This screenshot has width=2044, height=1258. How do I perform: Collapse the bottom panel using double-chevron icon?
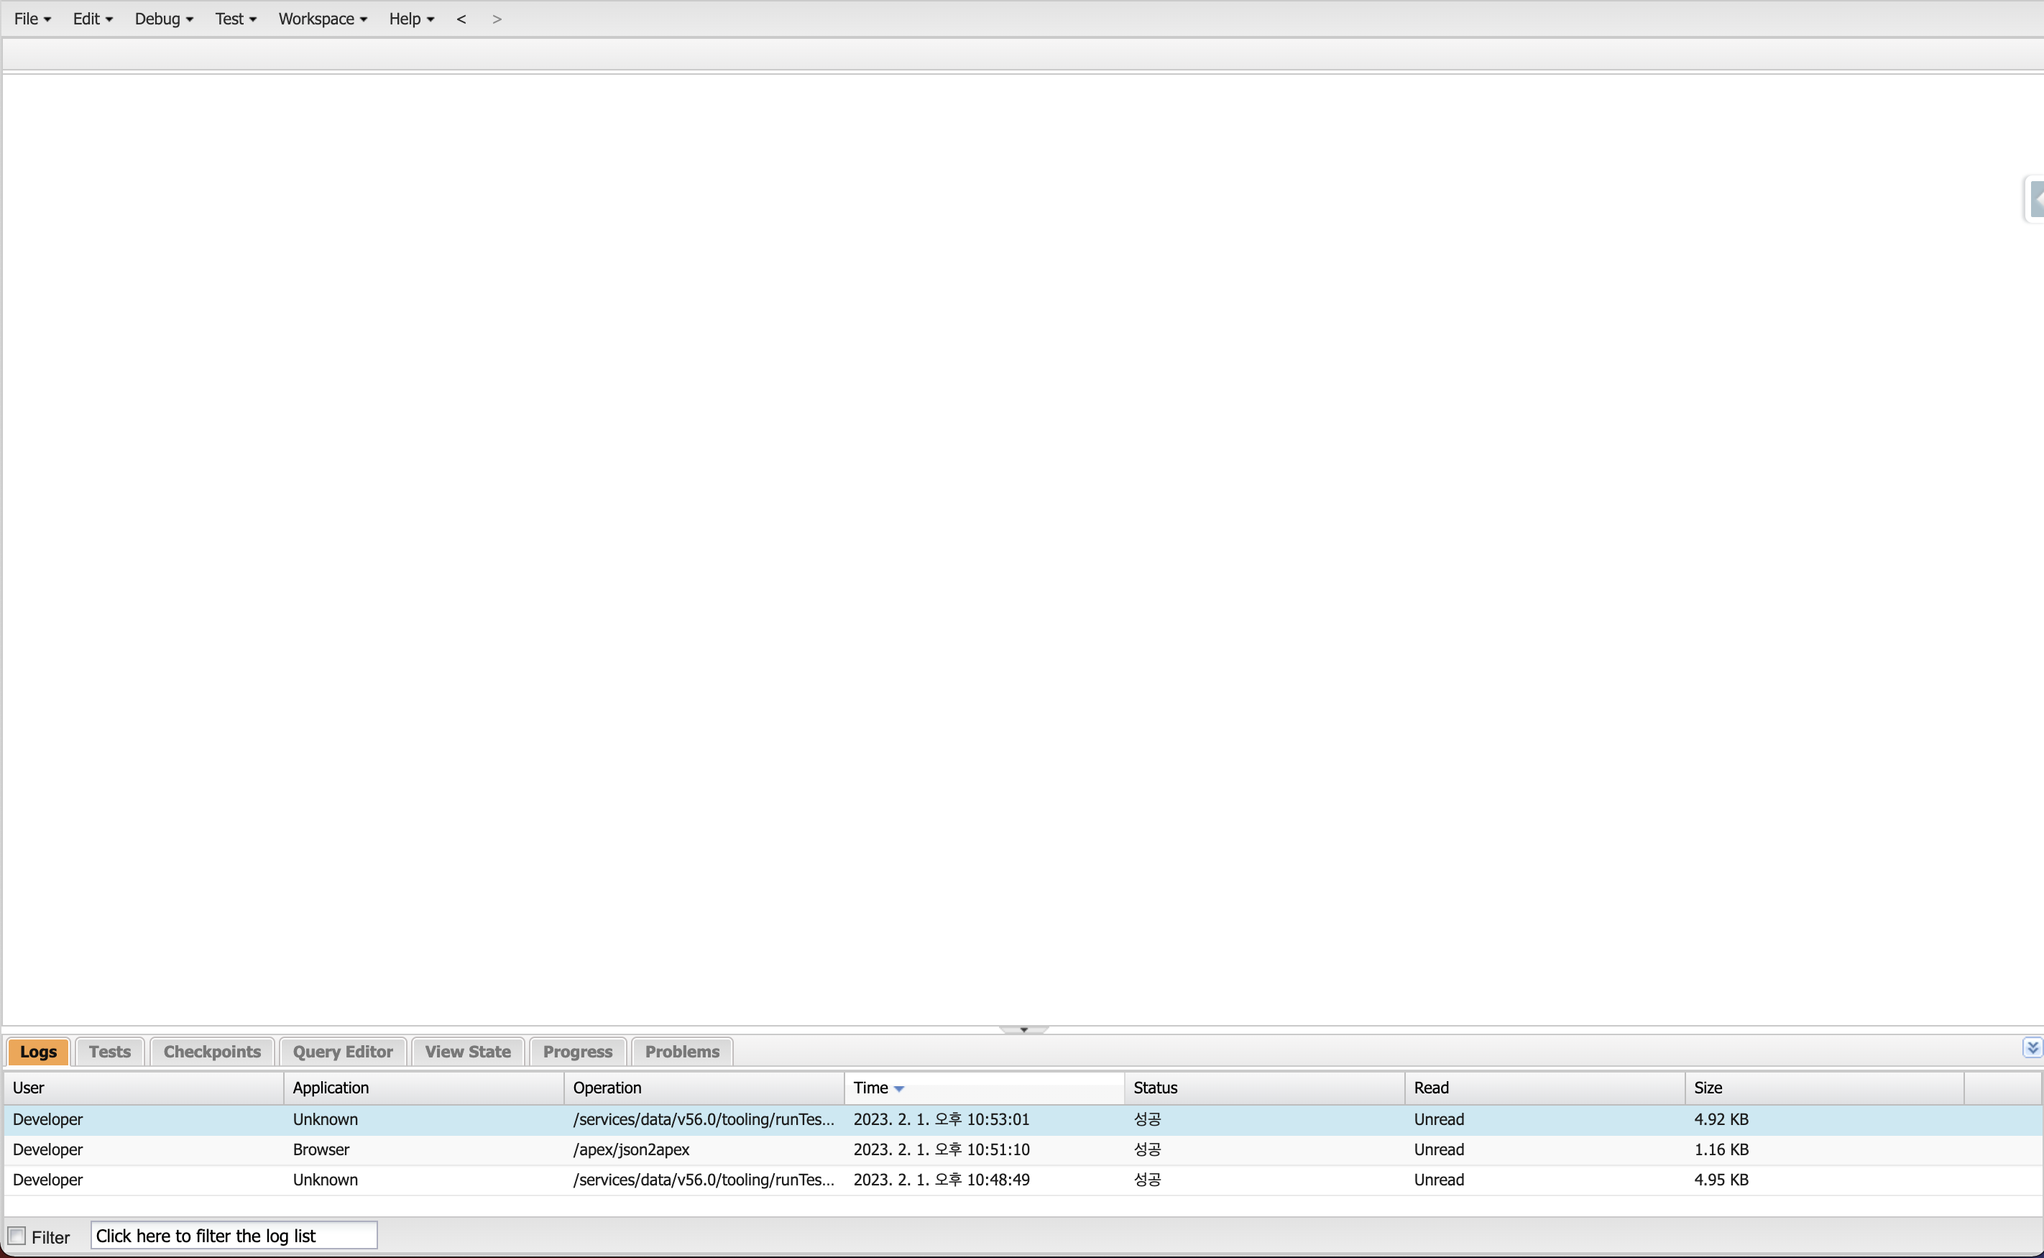coord(2032,1047)
